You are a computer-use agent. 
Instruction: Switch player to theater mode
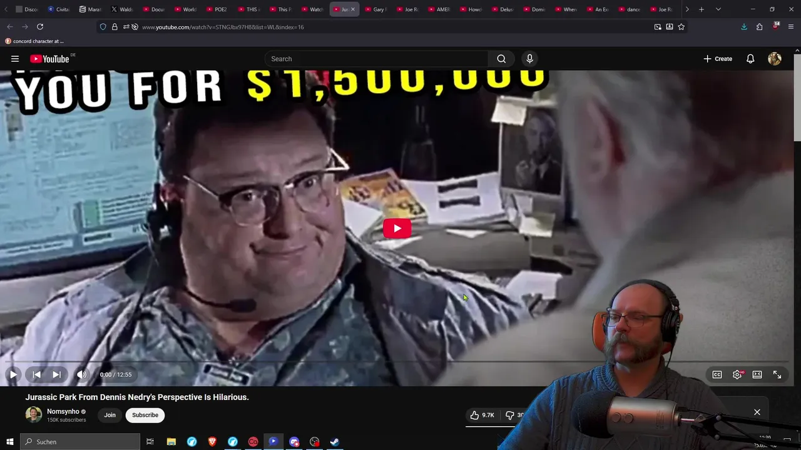click(757, 374)
